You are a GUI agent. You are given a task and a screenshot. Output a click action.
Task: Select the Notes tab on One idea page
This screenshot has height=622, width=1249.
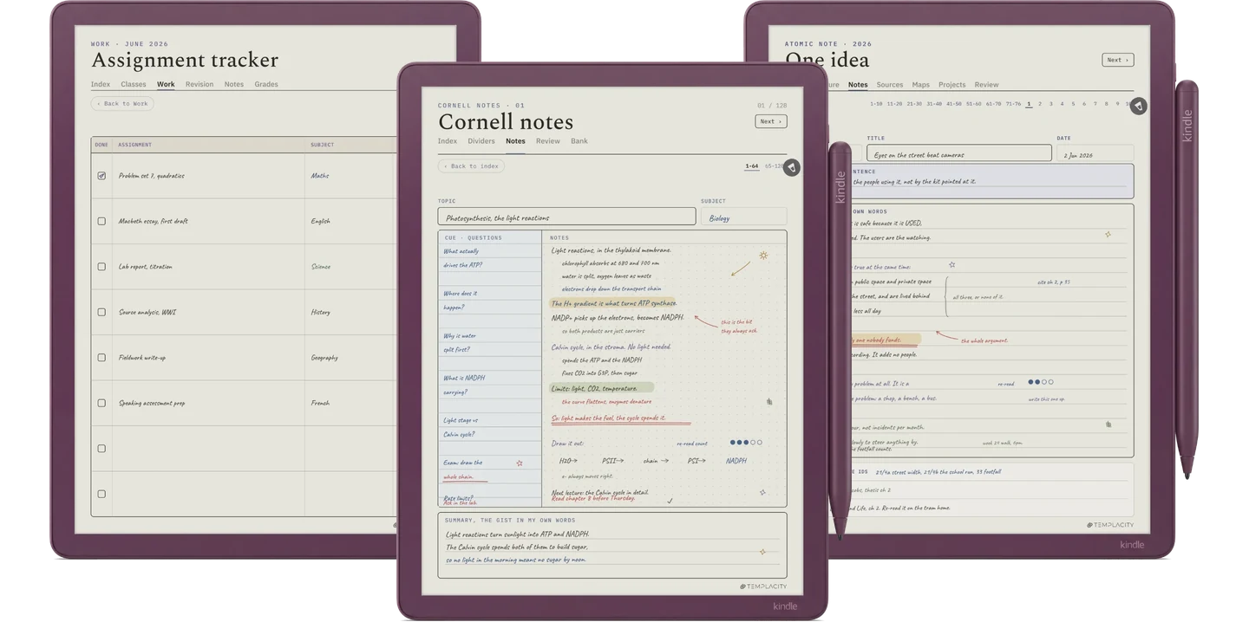tap(858, 85)
